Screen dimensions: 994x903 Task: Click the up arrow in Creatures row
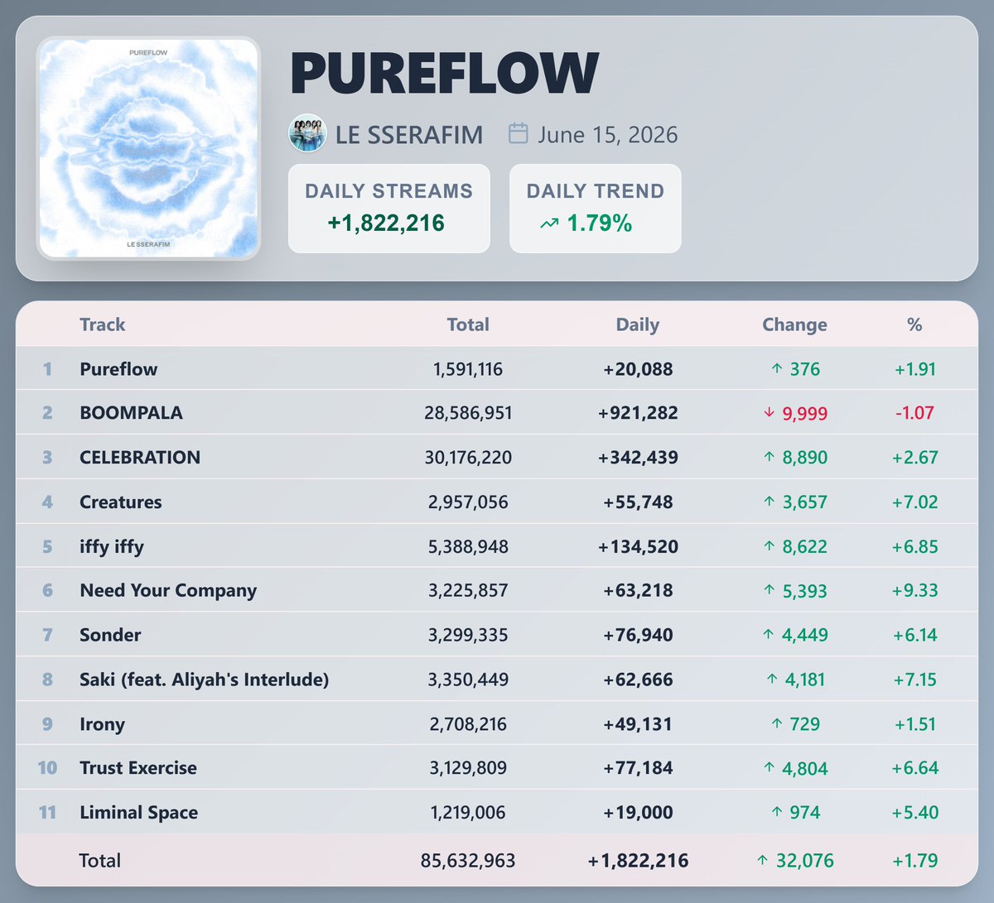(x=769, y=502)
